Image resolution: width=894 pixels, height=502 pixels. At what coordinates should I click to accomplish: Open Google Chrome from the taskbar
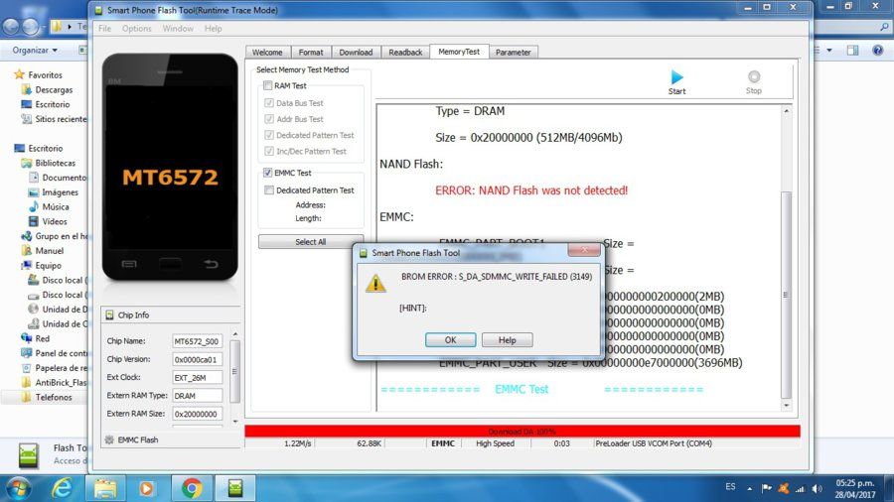click(x=192, y=488)
